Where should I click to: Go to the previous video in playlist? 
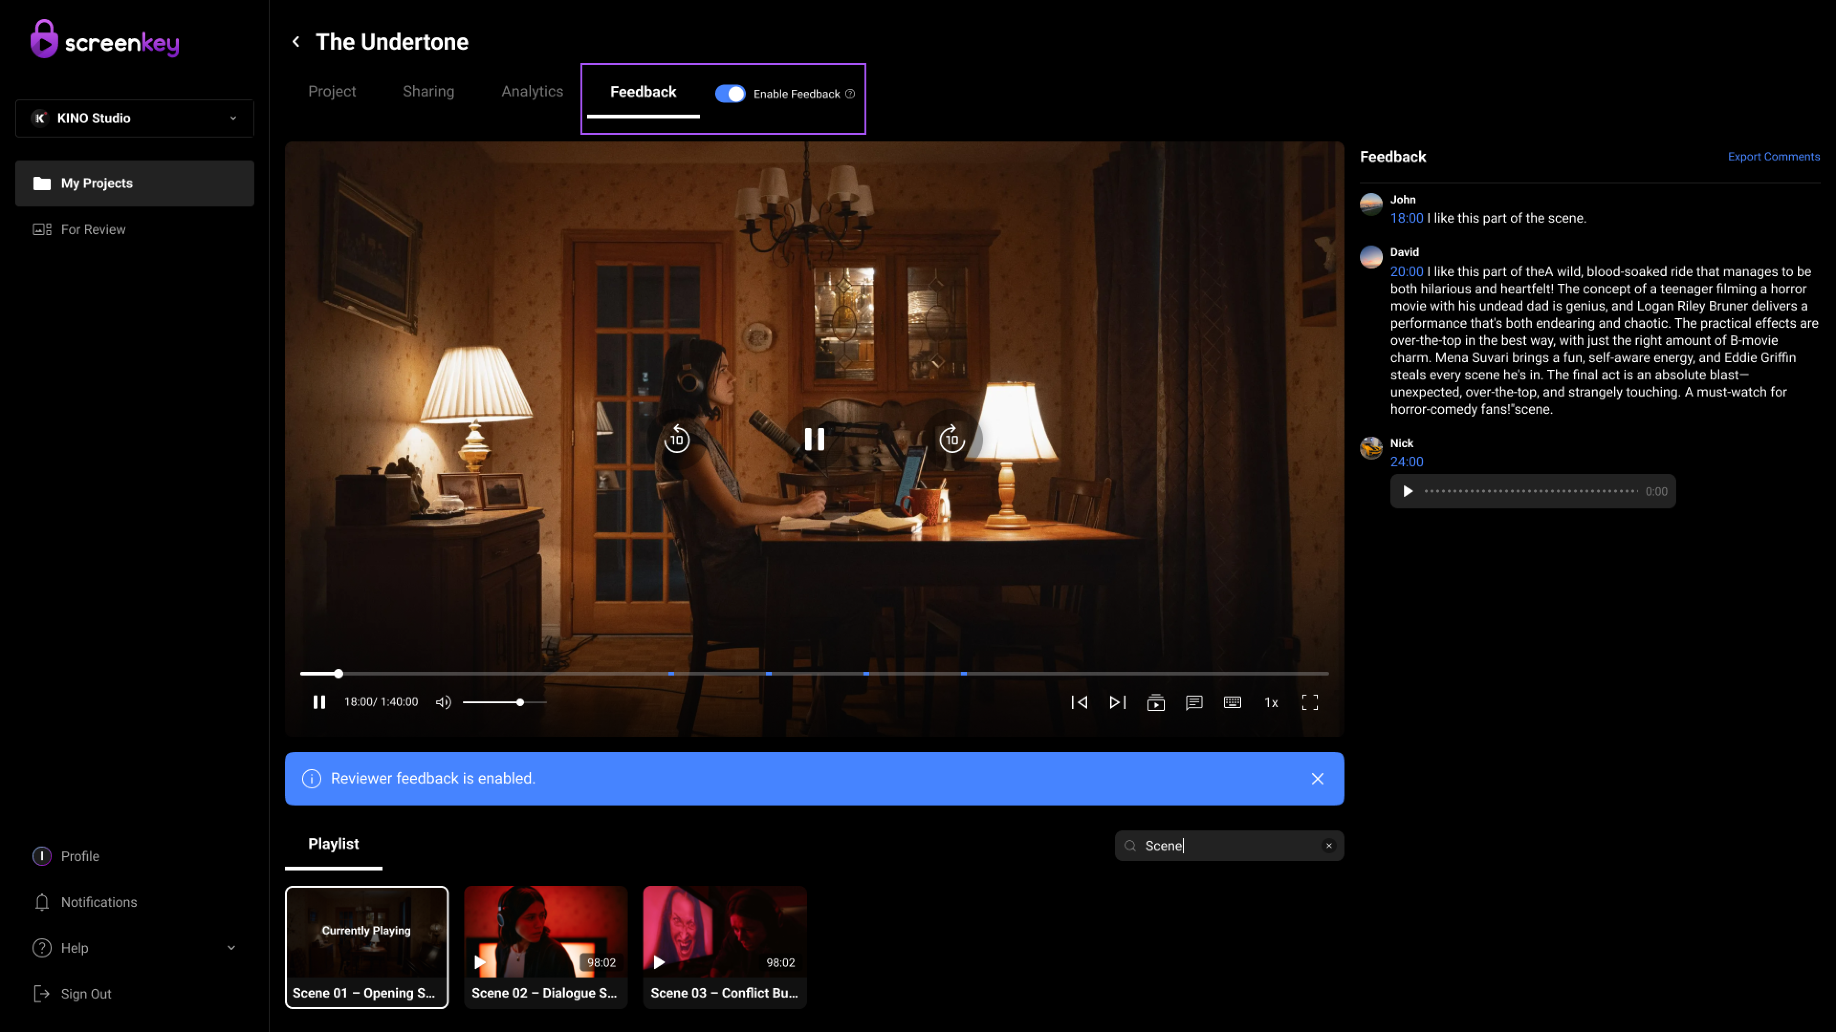point(1079,702)
